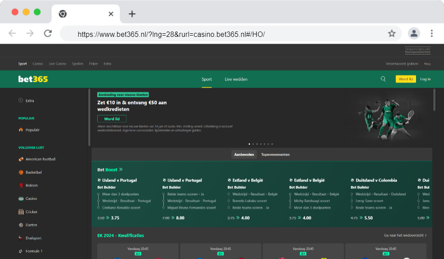Screen dimensions: 444x259
Task: Select the 3.75 boosted odds for IJsland v Portugal
Action: (115, 218)
